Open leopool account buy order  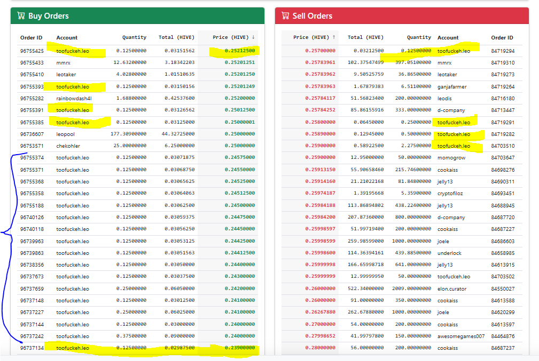(65, 134)
